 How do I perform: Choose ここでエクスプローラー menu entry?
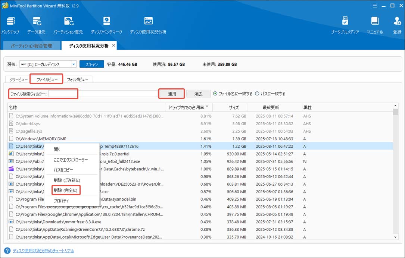coord(71,160)
